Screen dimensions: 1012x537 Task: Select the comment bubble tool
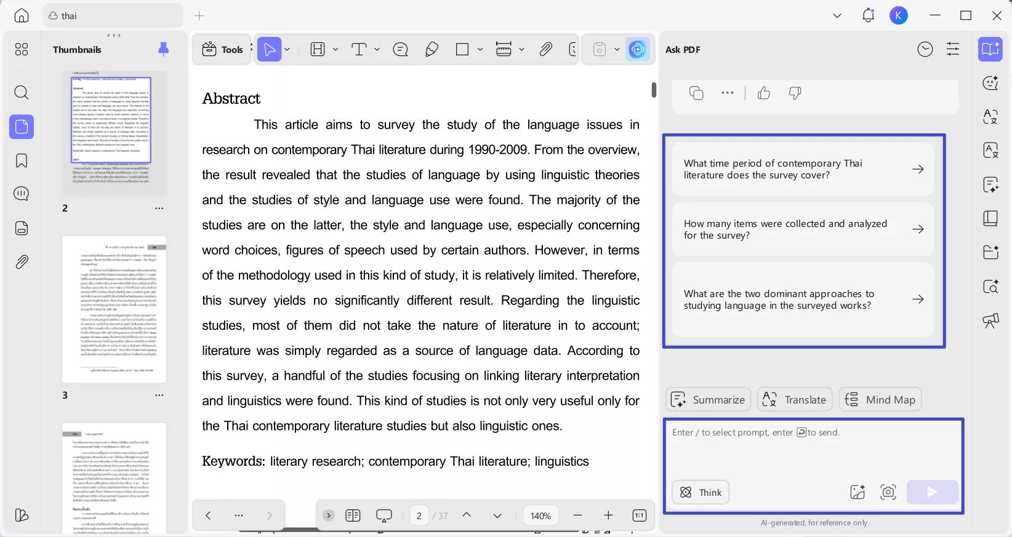(401, 50)
